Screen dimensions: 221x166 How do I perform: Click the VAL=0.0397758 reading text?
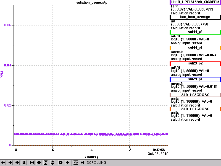click(196, 24)
